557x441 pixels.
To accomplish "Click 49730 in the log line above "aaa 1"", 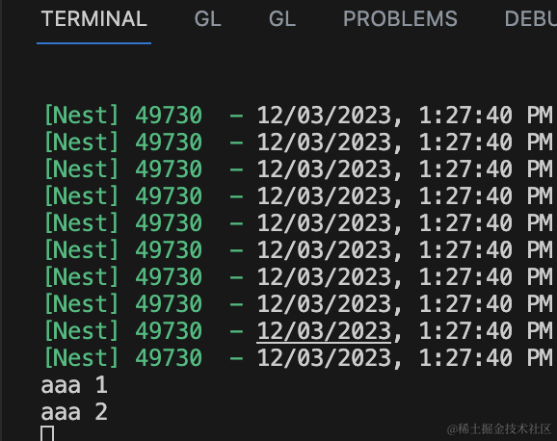I will click(169, 358).
